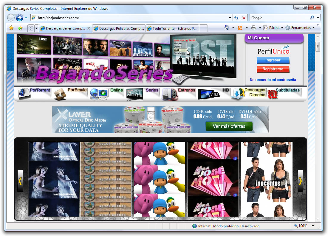
Task: Open the Quick Tabs grid icon
Action: click(x=31, y=28)
